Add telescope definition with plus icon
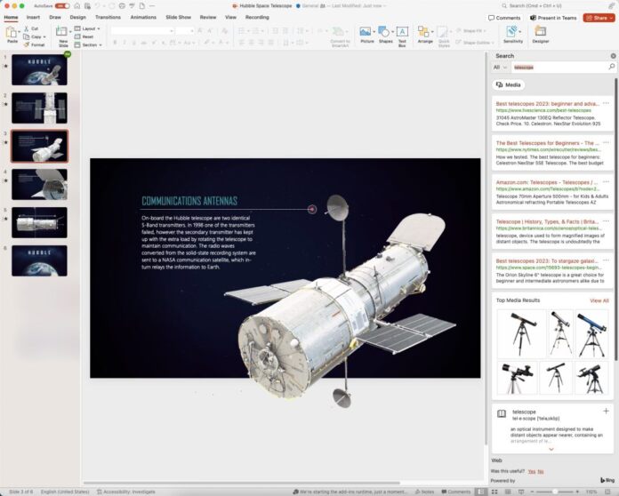The image size is (619, 496). coord(606,412)
